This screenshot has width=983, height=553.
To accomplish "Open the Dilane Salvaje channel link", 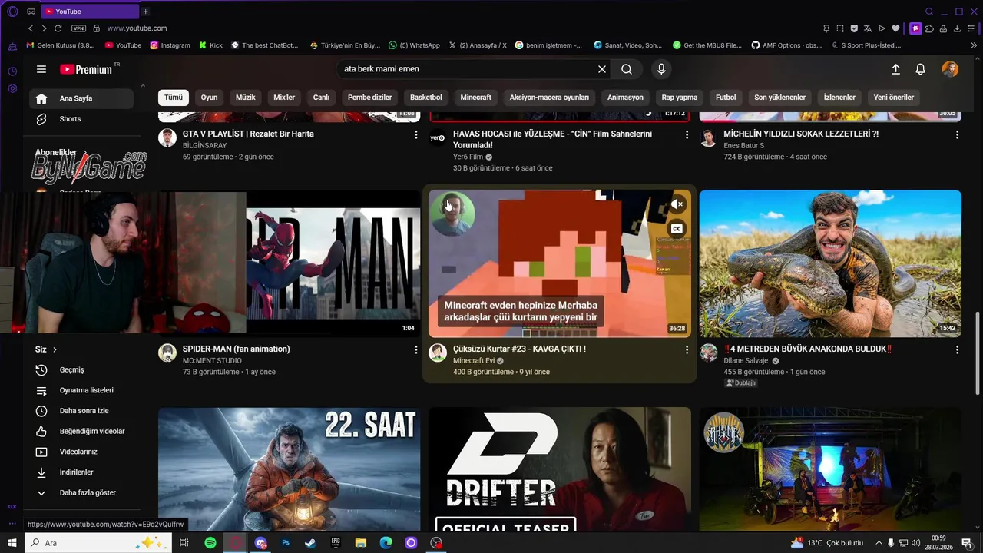I will pyautogui.click(x=746, y=360).
